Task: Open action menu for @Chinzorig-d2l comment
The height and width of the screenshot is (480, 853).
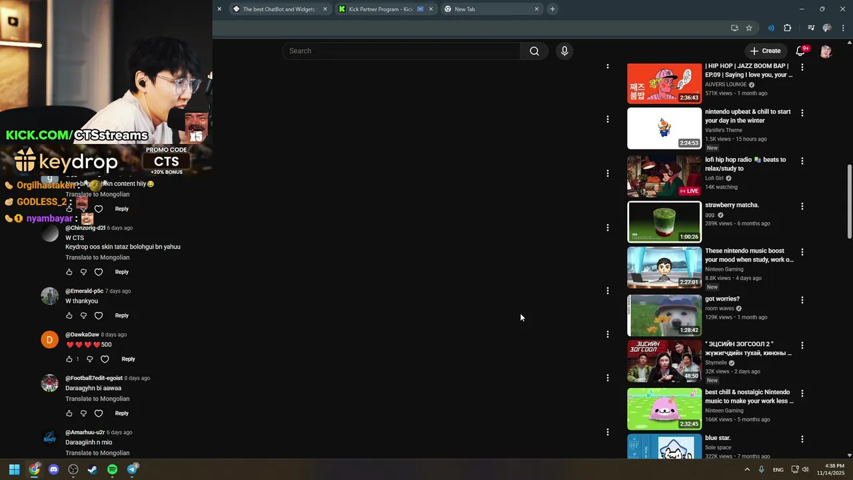Action: tap(607, 228)
